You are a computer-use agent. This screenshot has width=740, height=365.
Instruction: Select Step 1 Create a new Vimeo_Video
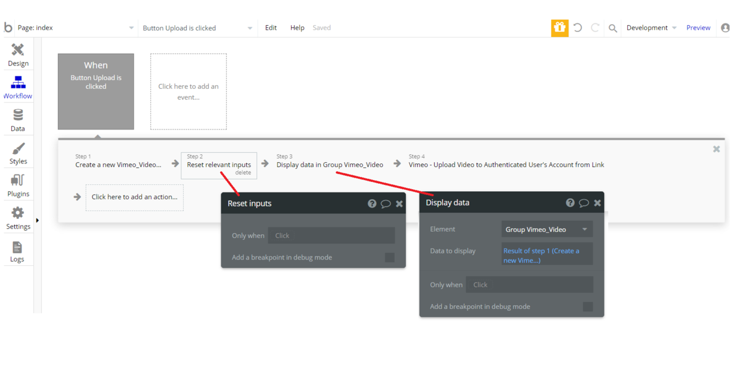point(118,162)
